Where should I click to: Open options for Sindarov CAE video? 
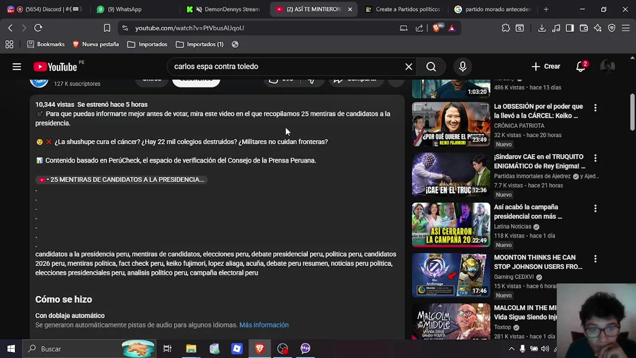click(595, 158)
